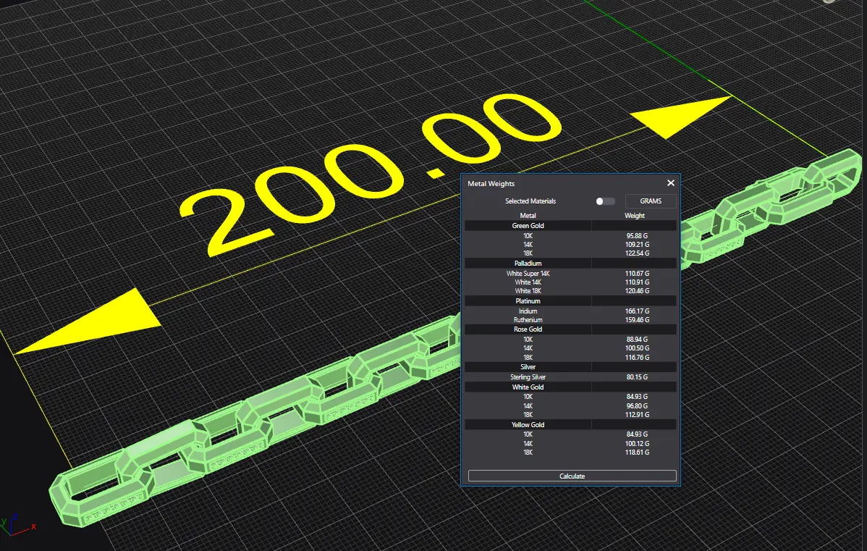This screenshot has width=867, height=551.
Task: Click the Metal column header
Action: click(528, 216)
